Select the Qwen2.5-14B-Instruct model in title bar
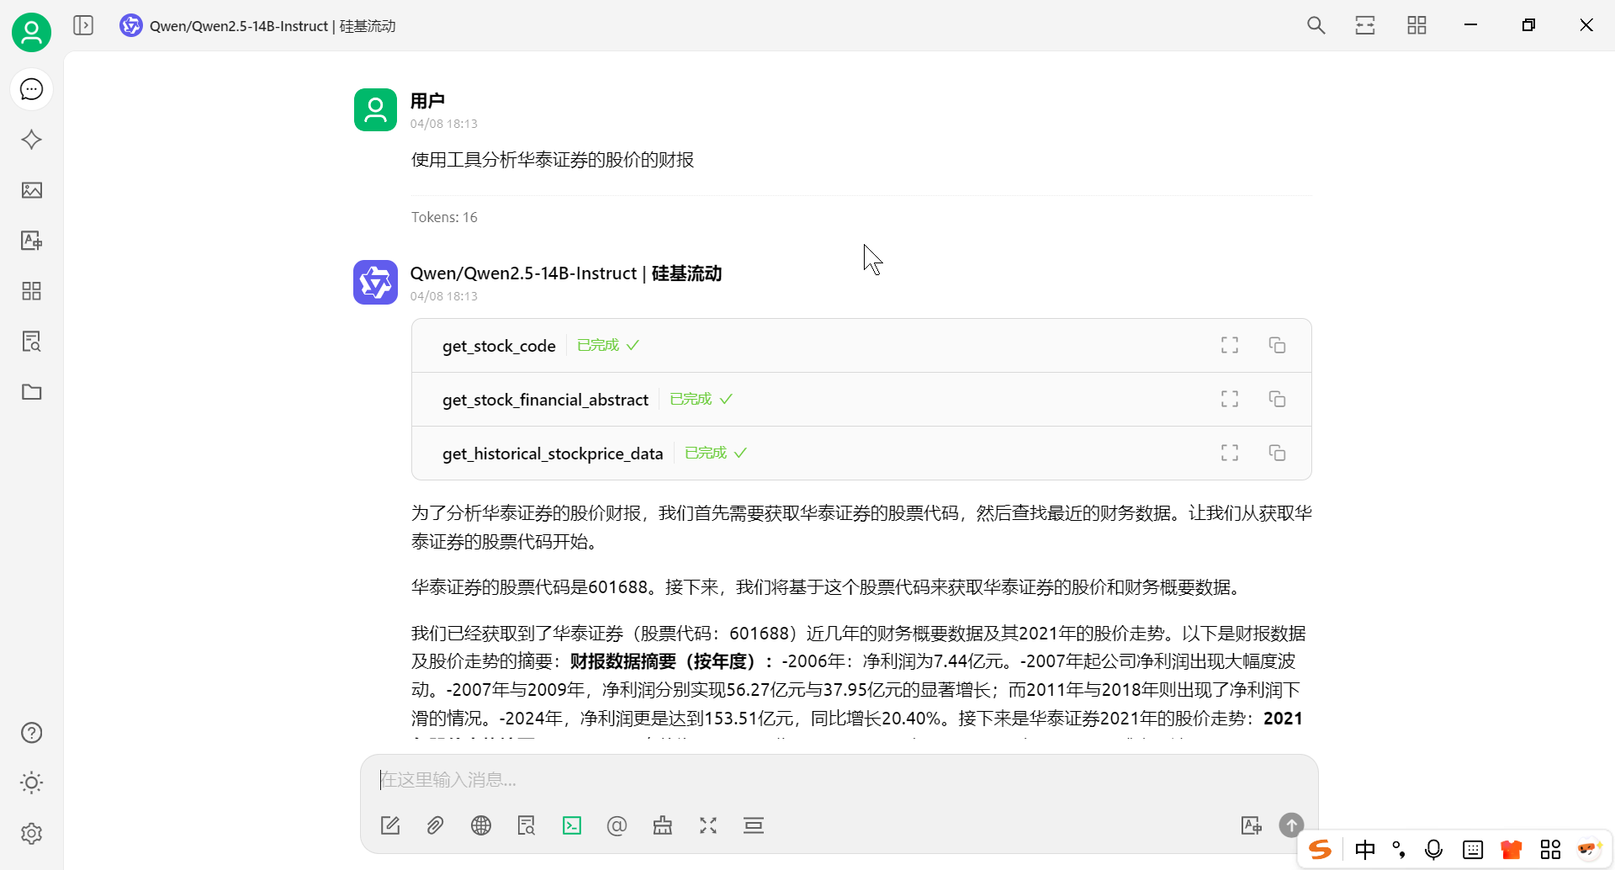Image resolution: width=1615 pixels, height=870 pixels. click(257, 26)
